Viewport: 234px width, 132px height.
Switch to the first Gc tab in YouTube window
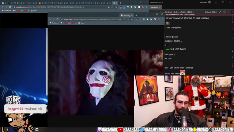tap(4, 3)
